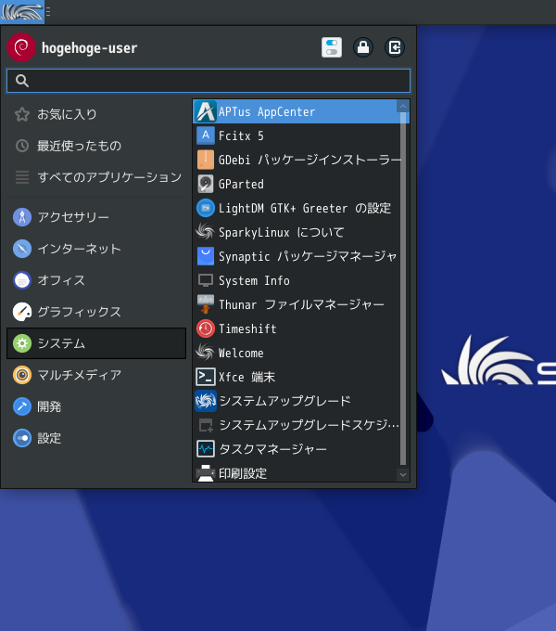This screenshot has height=631, width=556.
Task: Select the インターネット category
Action: 96,249
